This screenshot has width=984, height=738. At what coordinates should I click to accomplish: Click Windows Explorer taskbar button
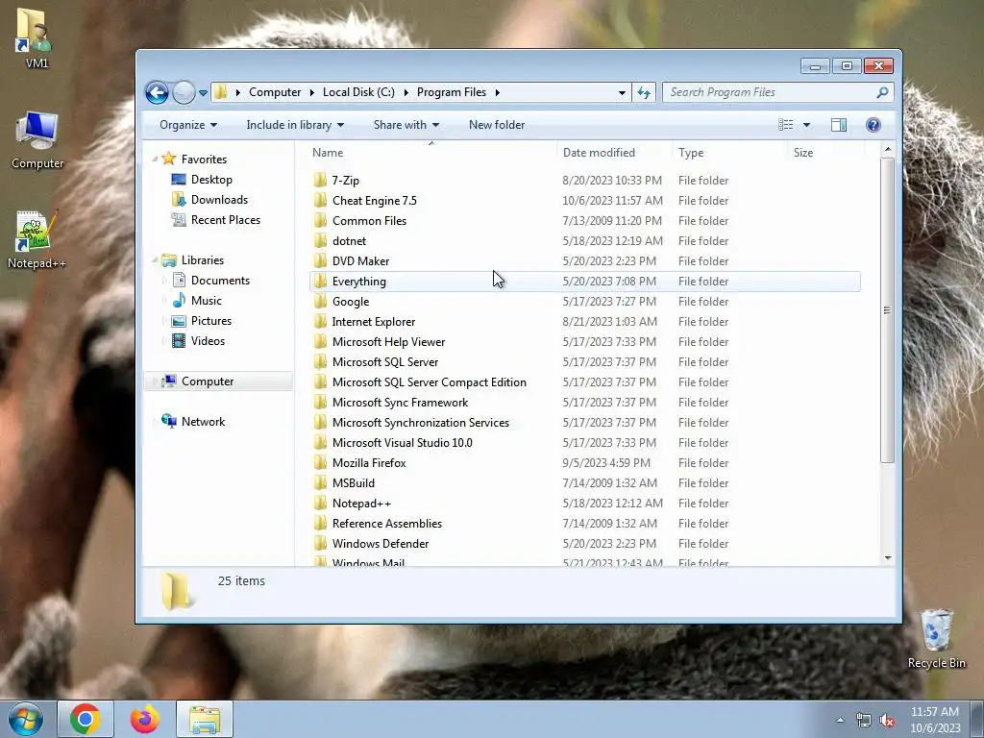[x=205, y=719]
